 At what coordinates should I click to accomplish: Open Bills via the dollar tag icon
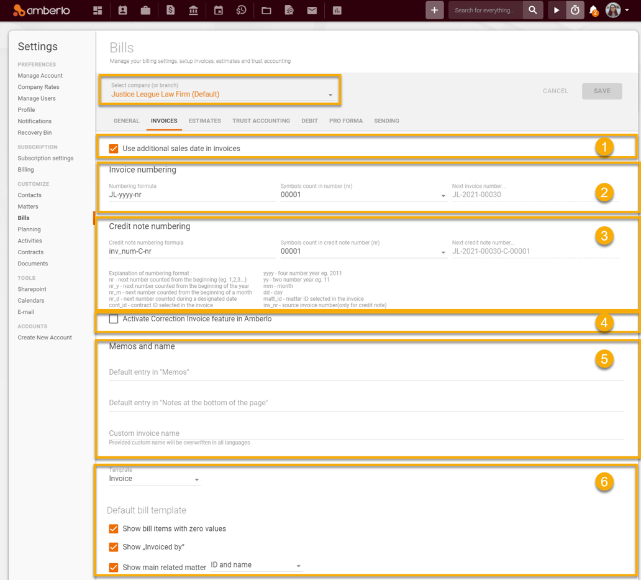click(x=170, y=10)
